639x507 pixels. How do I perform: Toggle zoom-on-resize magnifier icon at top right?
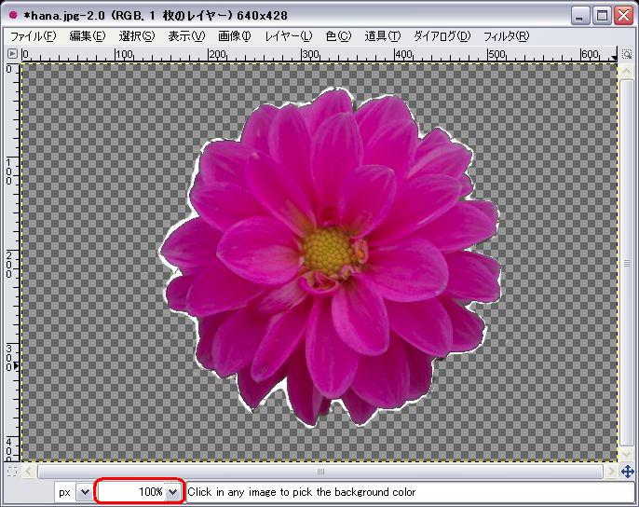point(626,54)
